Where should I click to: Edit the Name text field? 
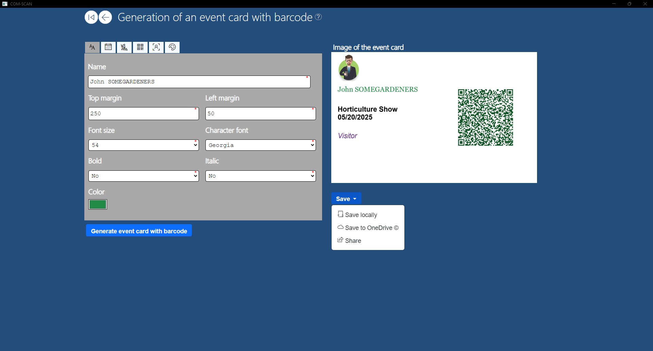[199, 82]
